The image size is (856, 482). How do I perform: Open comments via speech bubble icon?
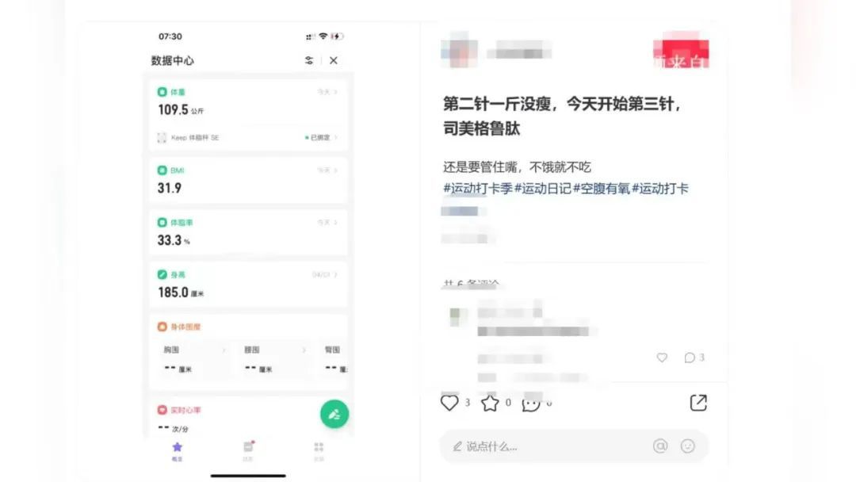pos(530,404)
